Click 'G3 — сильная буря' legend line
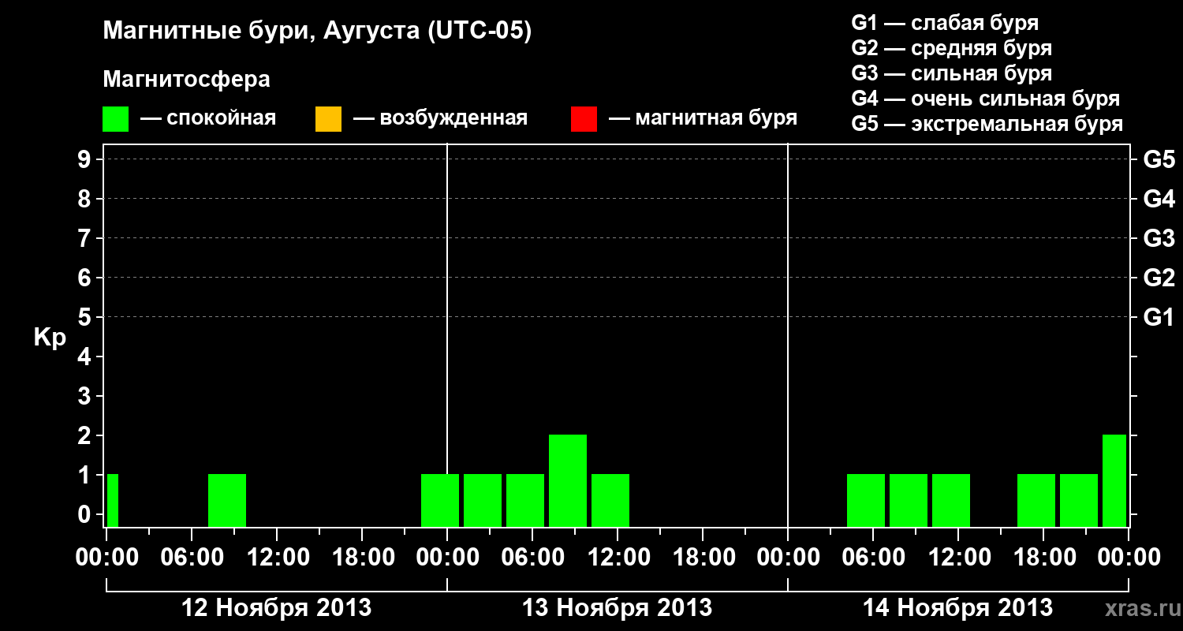Screen dimensions: 1183x631 (x=951, y=73)
